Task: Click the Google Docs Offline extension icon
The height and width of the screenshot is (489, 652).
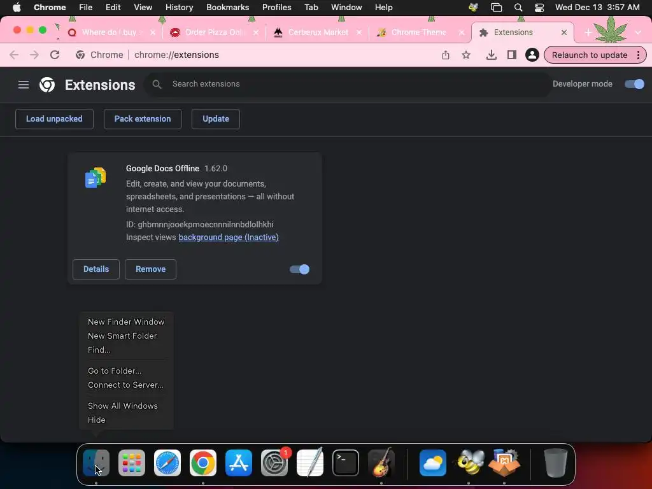Action: click(96, 178)
